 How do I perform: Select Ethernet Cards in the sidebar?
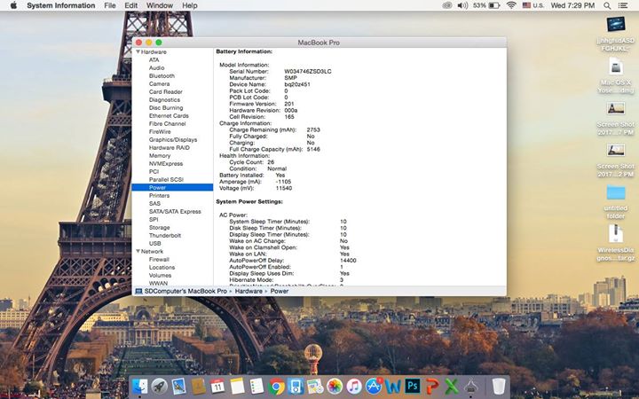169,115
